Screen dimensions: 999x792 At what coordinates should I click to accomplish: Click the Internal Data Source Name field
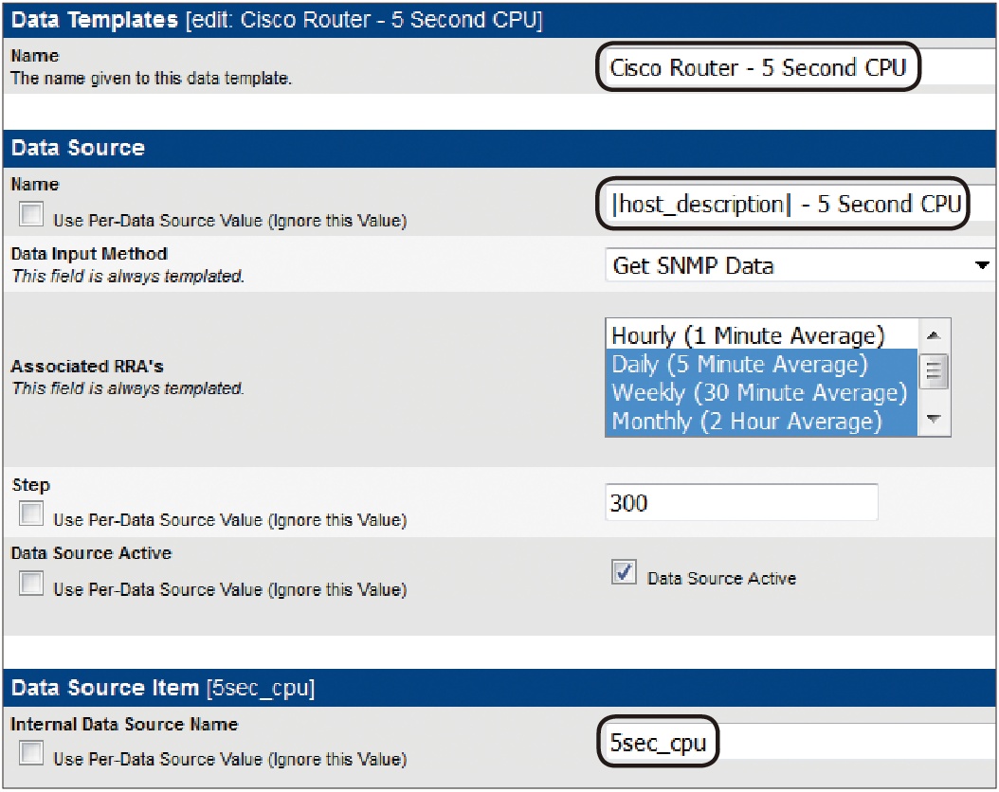point(799,742)
